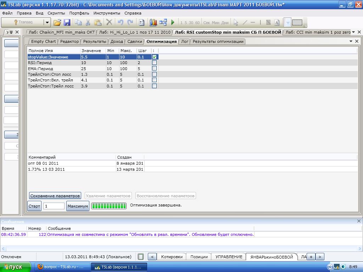This screenshot has width=363, height=272.
Task: Switch to the Результаты оптимизации tab
Action: 218,41
